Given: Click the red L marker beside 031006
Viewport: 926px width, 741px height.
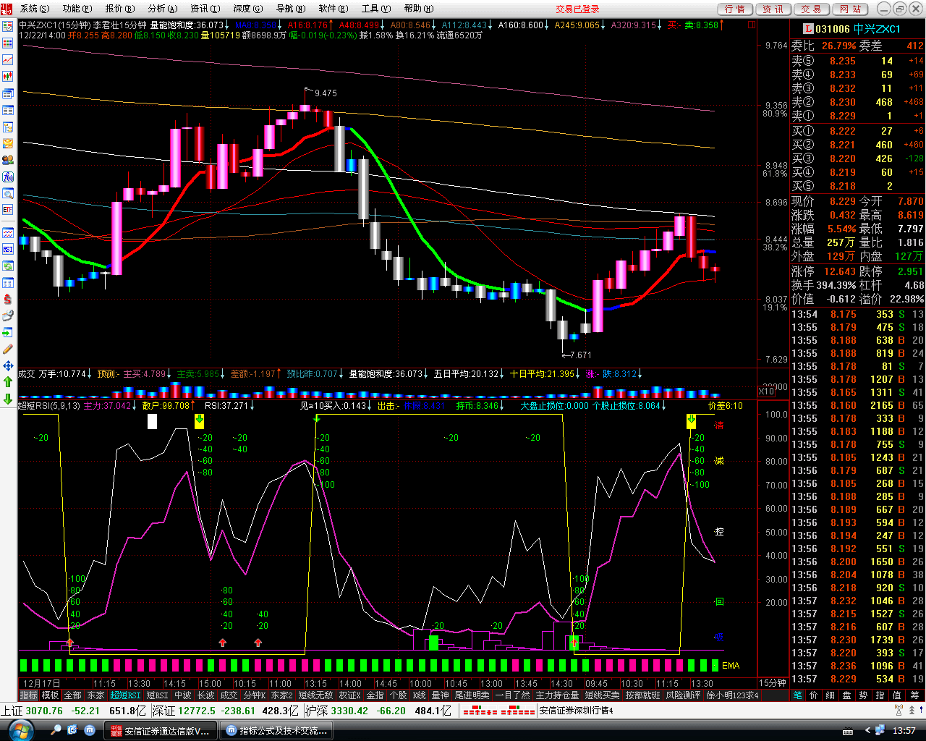Looking at the screenshot, I should pos(808,29).
